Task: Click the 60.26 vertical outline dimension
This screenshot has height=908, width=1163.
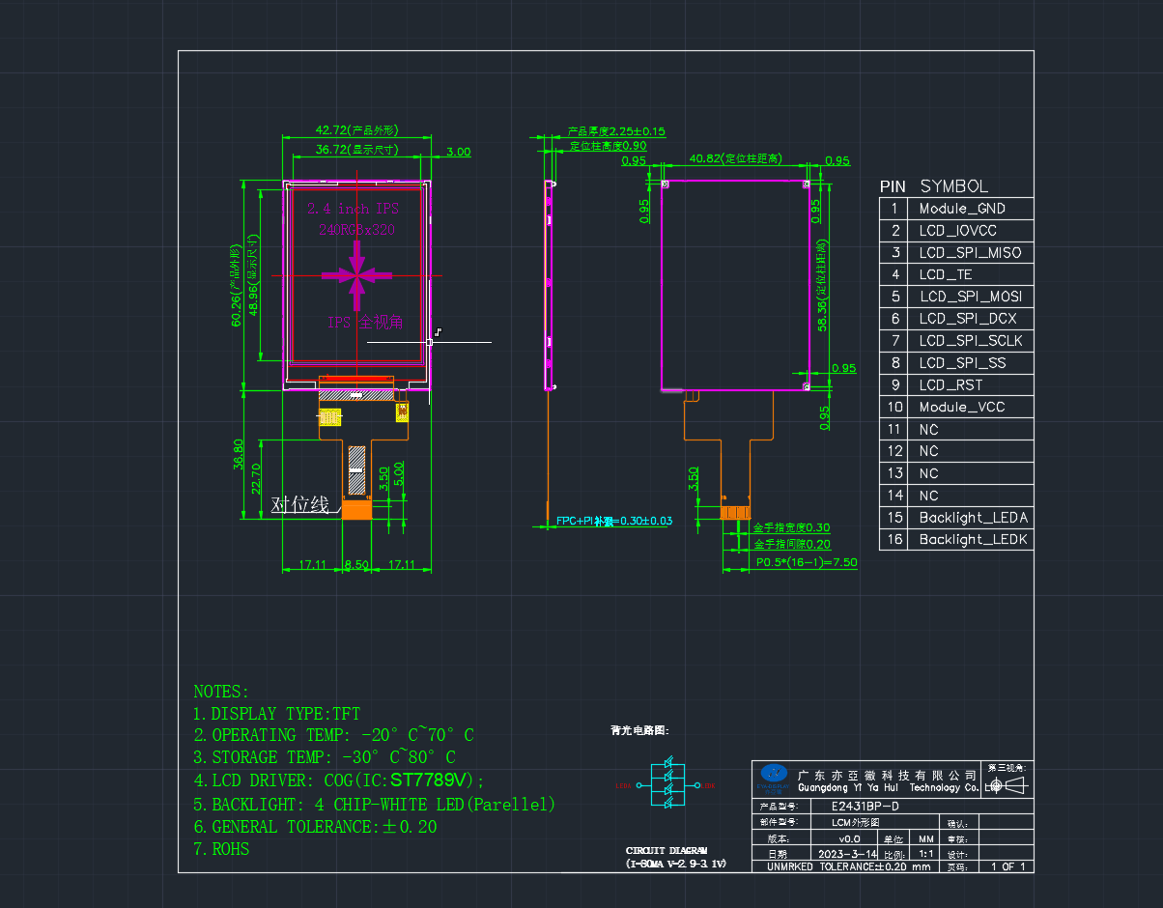Action: pyautogui.click(x=236, y=286)
